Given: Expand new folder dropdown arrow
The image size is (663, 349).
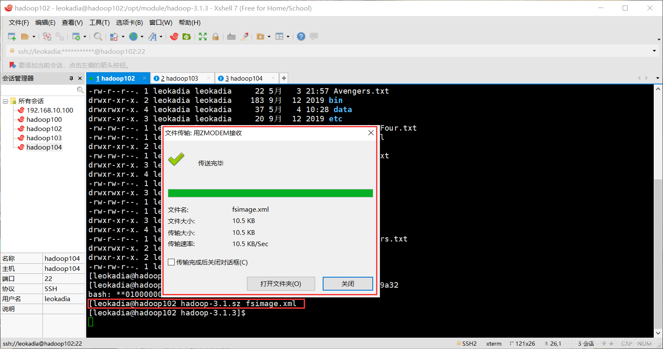Looking at the screenshot, I should coord(269,37).
